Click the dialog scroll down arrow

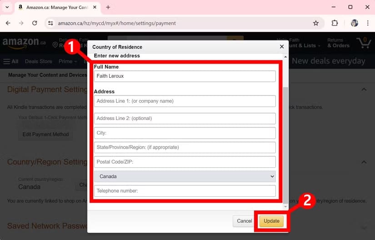tap(285, 206)
